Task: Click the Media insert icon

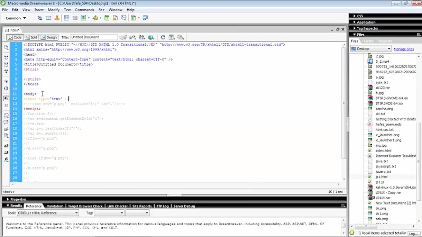Action: [x=95, y=18]
